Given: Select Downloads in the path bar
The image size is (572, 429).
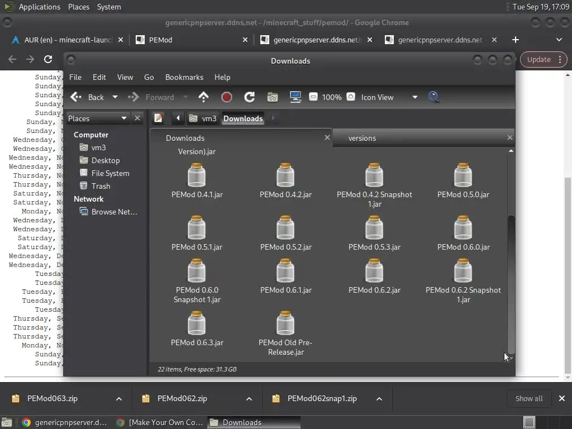Looking at the screenshot, I should [243, 118].
